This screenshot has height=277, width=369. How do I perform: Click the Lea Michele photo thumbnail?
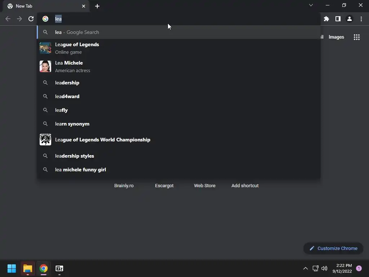[45, 66]
